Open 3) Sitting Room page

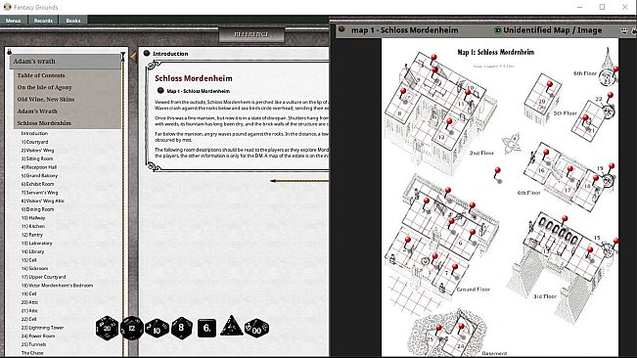[x=37, y=158]
